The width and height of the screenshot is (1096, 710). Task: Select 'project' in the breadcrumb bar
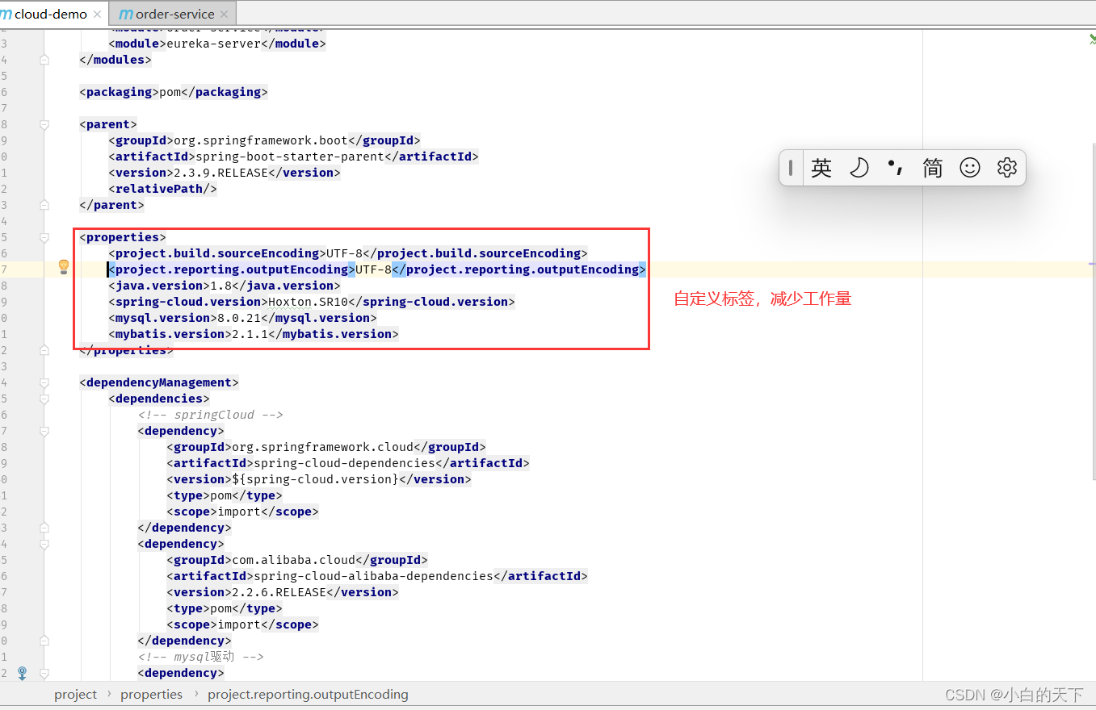click(75, 694)
